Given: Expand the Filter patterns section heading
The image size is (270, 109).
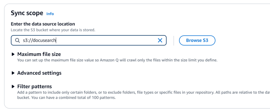Looking at the screenshot, I should (x=35, y=86).
